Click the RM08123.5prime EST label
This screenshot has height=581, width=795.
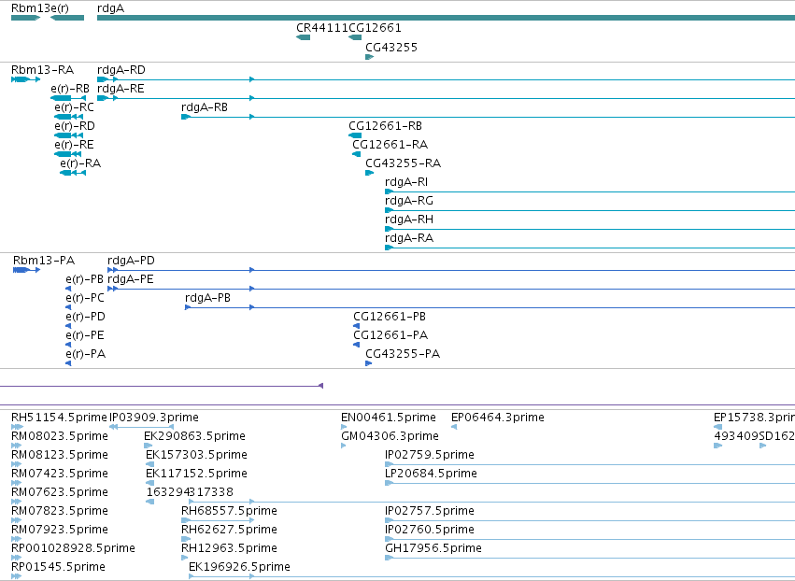[x=60, y=455]
